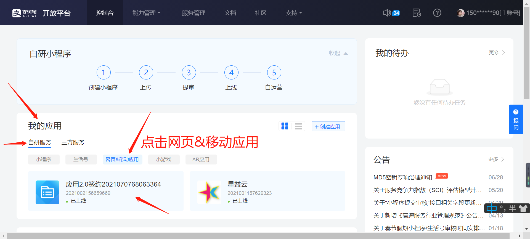The height and width of the screenshot is (239, 530).
Task: Click the 创建应用 button
Action: (x=328, y=126)
